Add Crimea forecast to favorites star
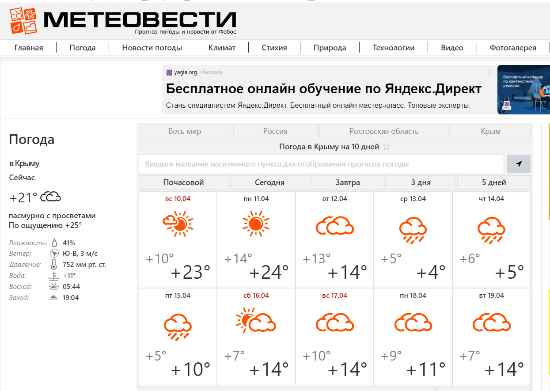The height and width of the screenshot is (391, 550). 387,147
